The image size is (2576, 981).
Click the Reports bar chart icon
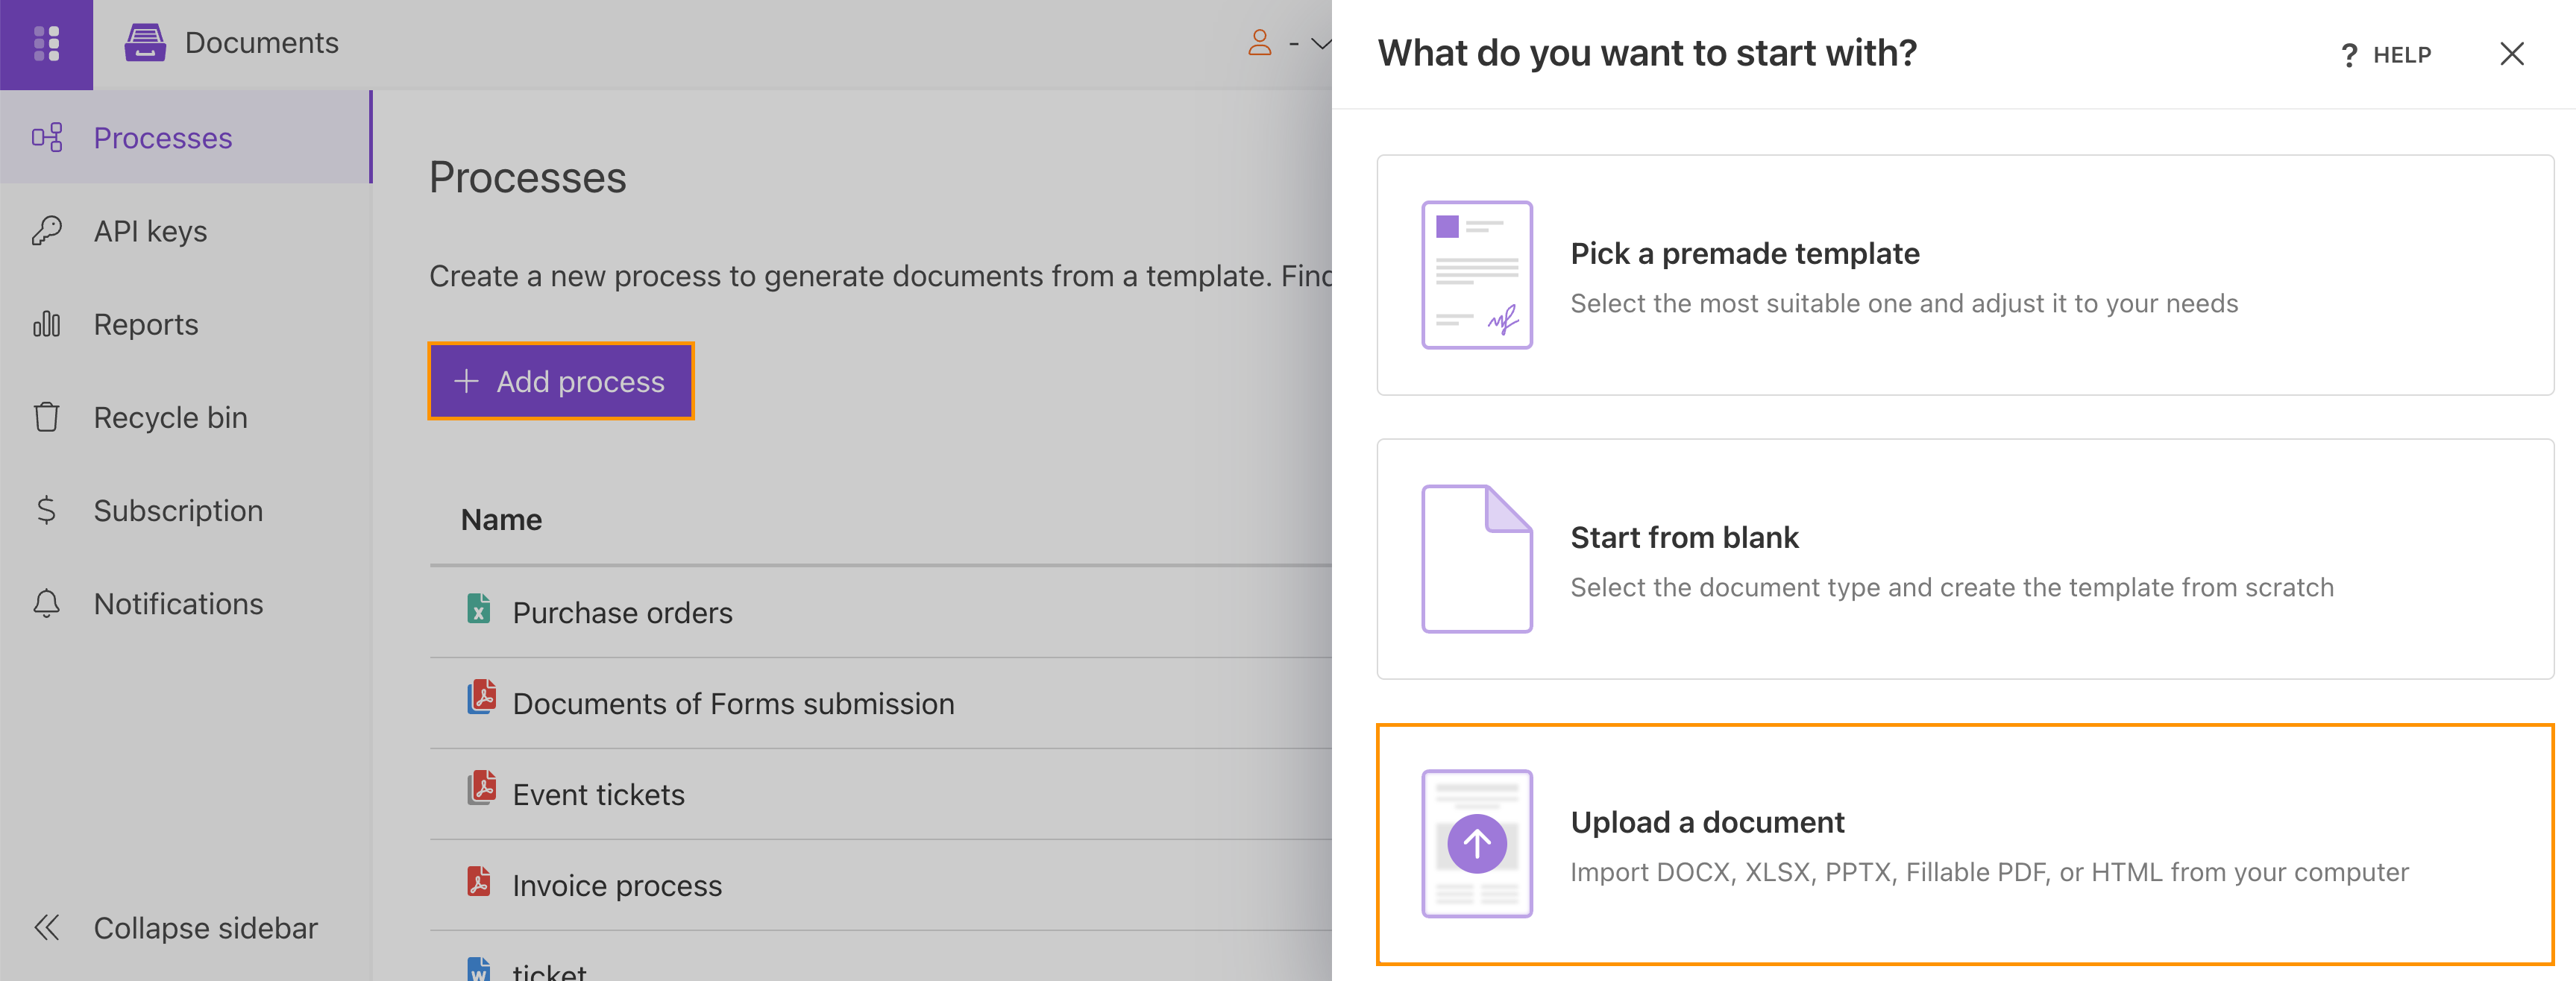point(47,324)
